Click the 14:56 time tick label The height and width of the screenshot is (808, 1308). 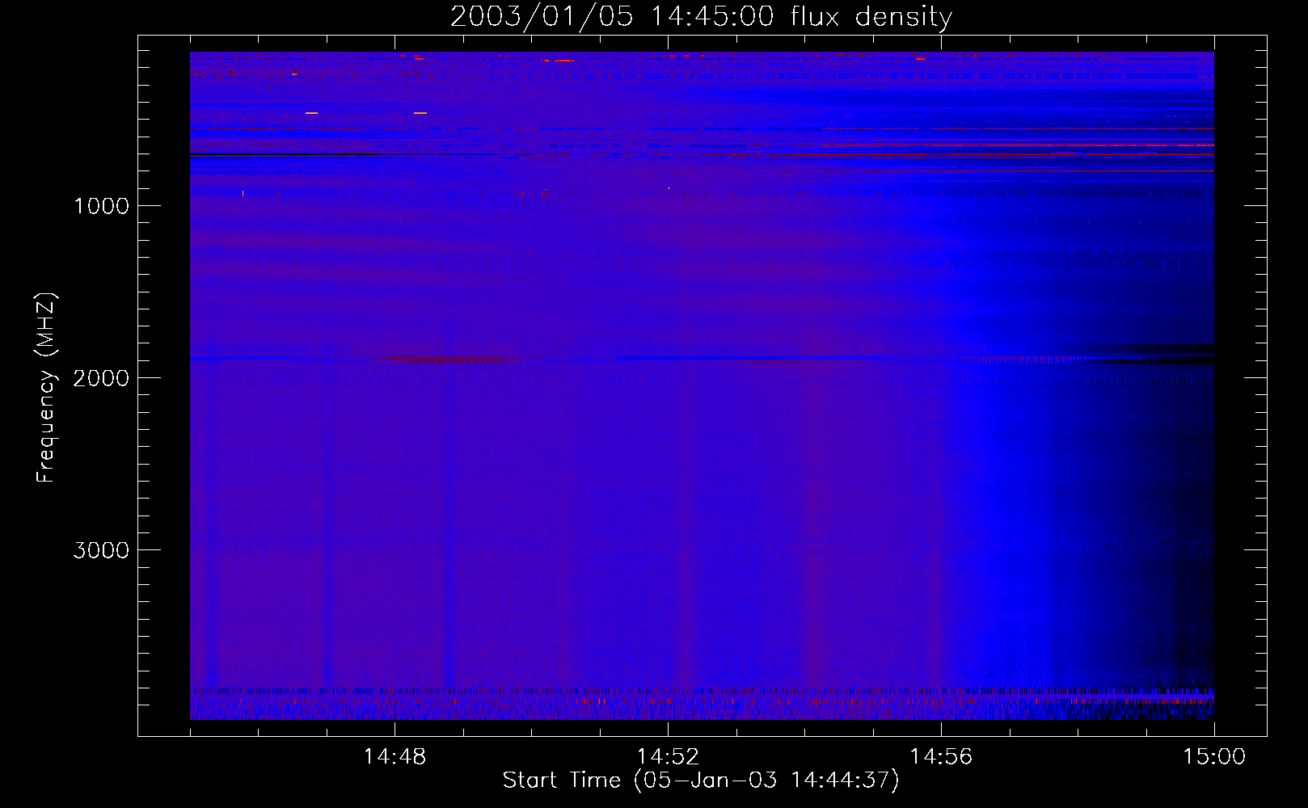pyautogui.click(x=941, y=757)
